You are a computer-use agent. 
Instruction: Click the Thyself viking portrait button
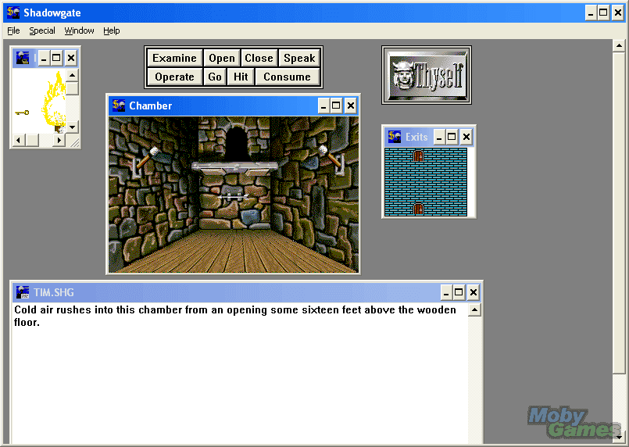click(x=427, y=75)
